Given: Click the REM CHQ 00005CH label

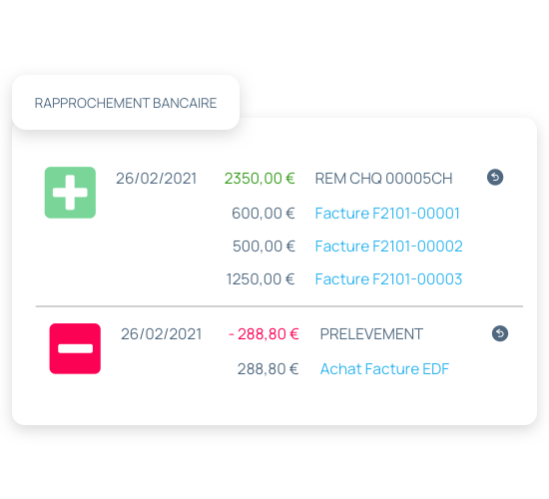Looking at the screenshot, I should click(383, 179).
